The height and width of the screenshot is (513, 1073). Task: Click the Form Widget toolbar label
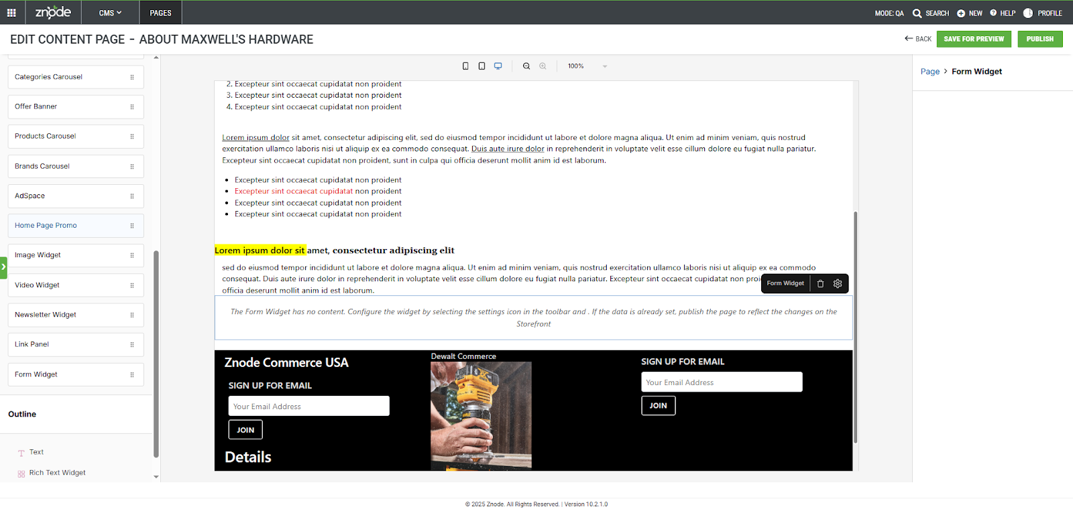pyautogui.click(x=785, y=283)
